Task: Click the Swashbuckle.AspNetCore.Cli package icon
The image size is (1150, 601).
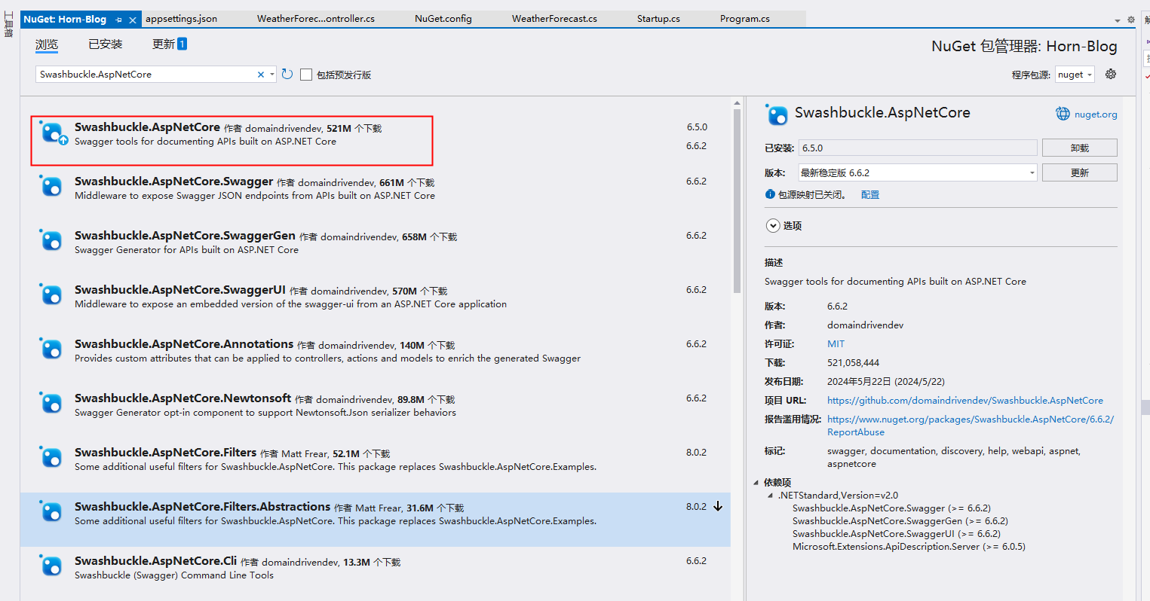Action: point(52,566)
